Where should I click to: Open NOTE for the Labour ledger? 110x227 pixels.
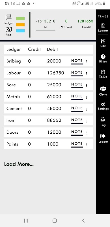coord(77,73)
